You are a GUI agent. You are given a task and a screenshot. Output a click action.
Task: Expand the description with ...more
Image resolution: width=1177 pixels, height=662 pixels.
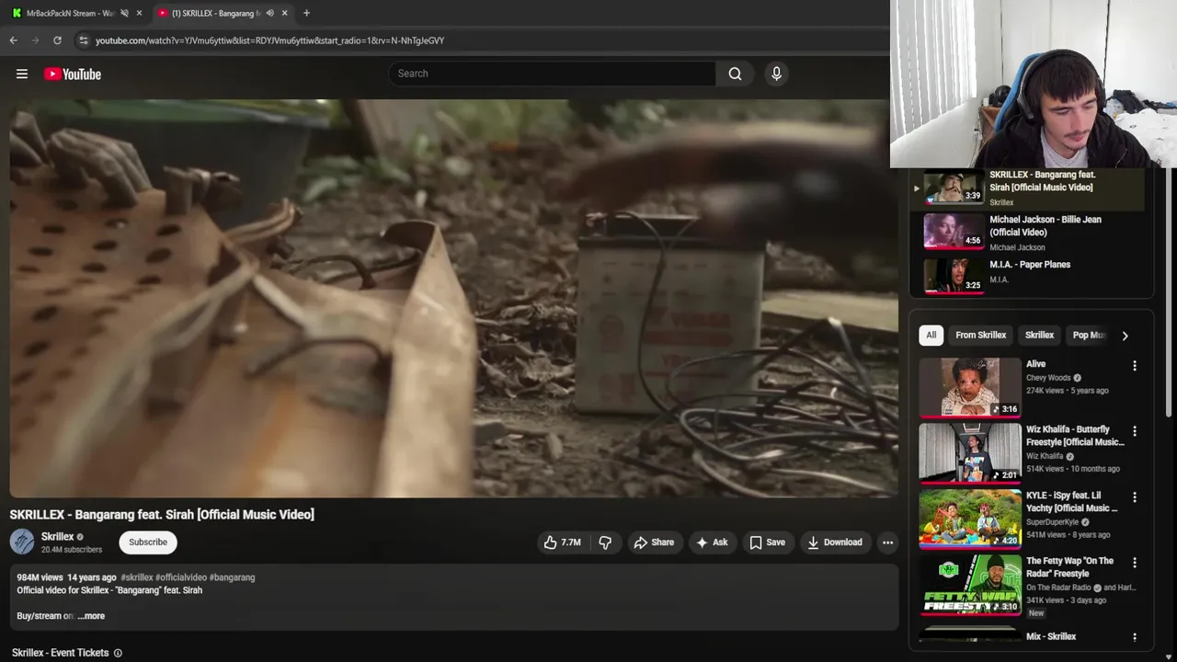(x=91, y=616)
